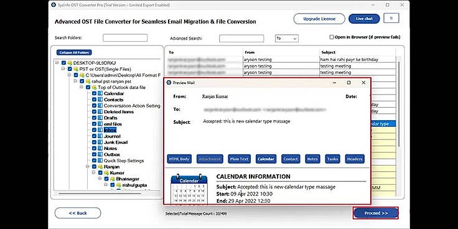This screenshot has height=229, width=458.
Task: Collapse the Bhatnagar folder node
Action: [x=100, y=179]
